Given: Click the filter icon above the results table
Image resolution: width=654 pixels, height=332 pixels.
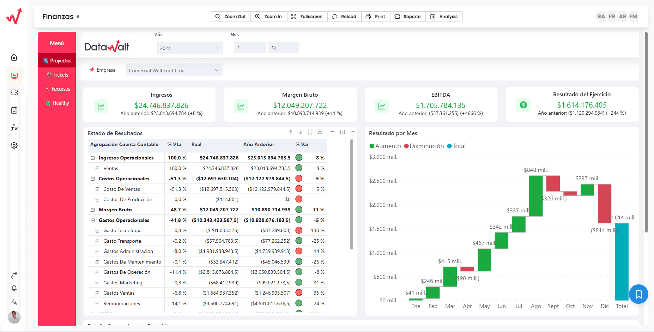Looking at the screenshot, I should 333,132.
